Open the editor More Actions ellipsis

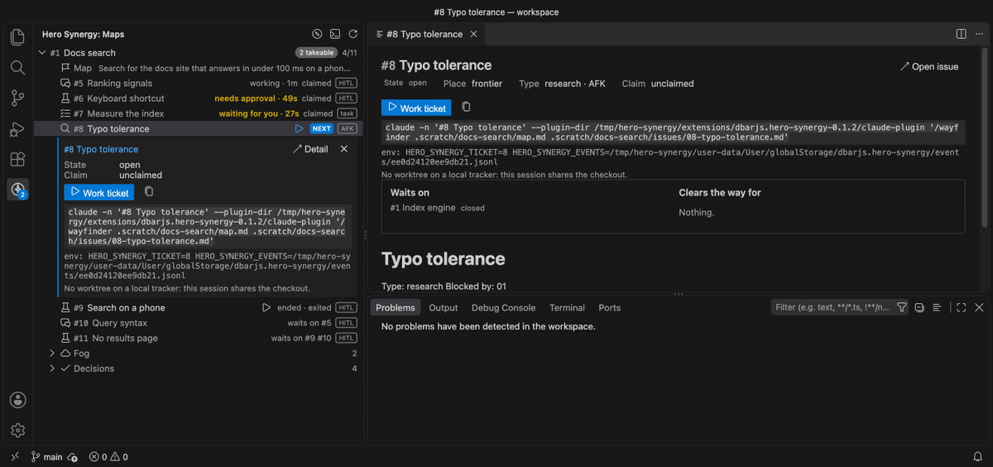(979, 34)
